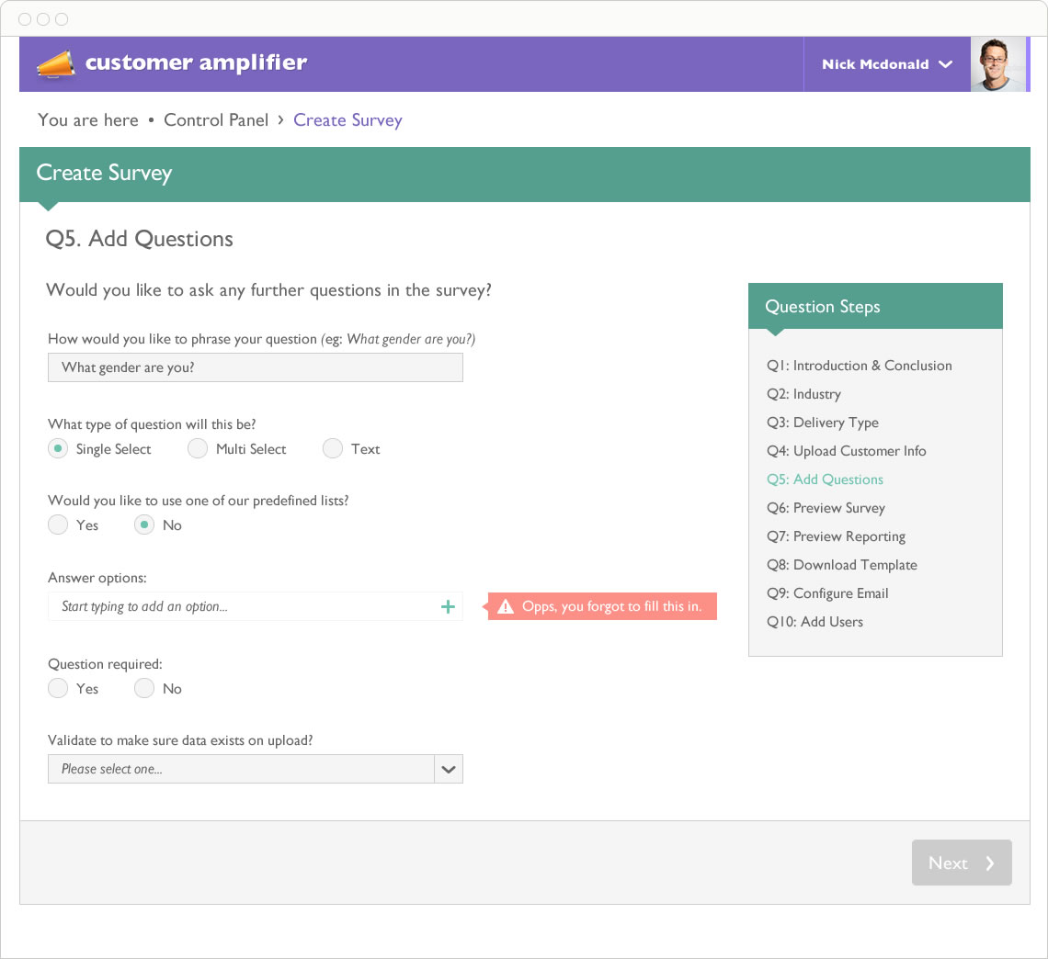Click Nick Mcdonald's profile photo

997,64
